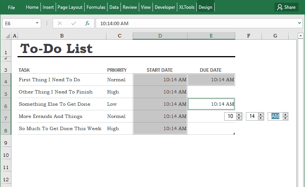Viewport: 305px width, 187px height.
Task: Click the PRIORITY column heading
Action: click(117, 70)
